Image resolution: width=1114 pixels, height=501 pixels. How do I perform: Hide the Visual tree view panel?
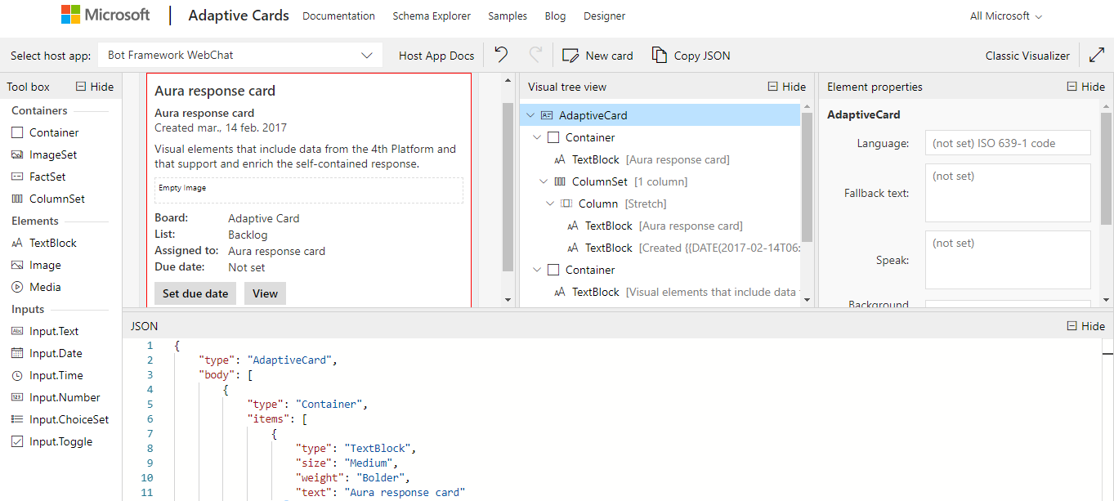(x=787, y=87)
